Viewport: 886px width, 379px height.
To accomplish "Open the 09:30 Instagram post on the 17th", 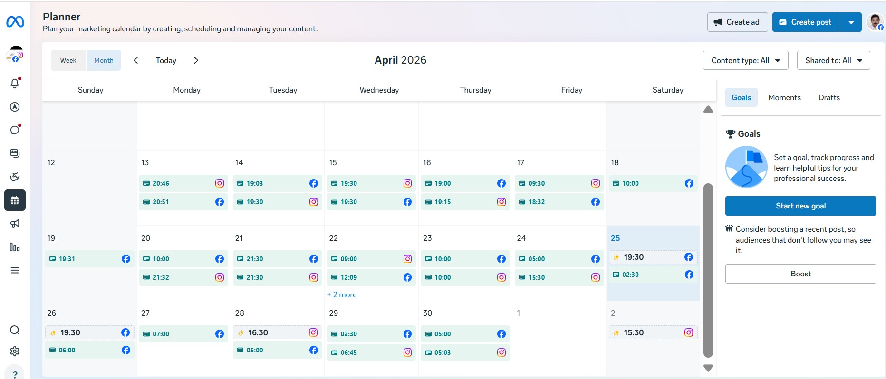I will pos(559,183).
